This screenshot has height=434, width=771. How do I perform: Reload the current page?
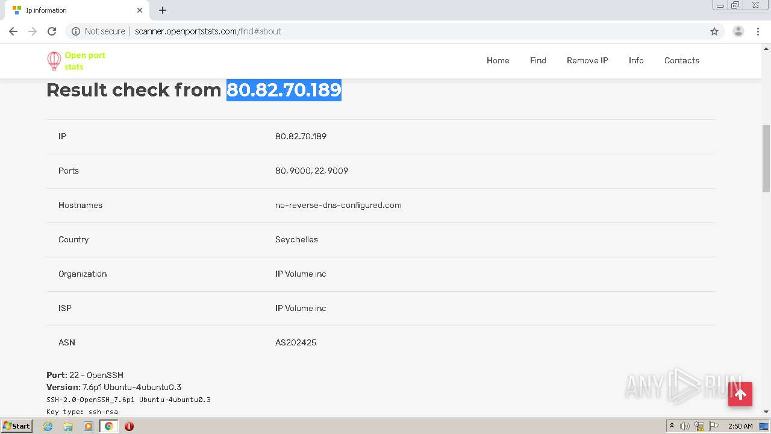click(x=52, y=31)
